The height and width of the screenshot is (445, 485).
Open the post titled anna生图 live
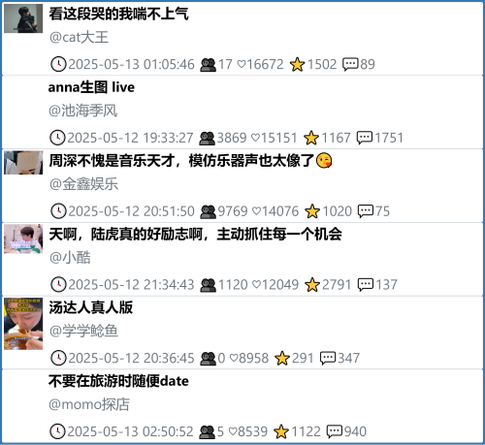click(91, 87)
